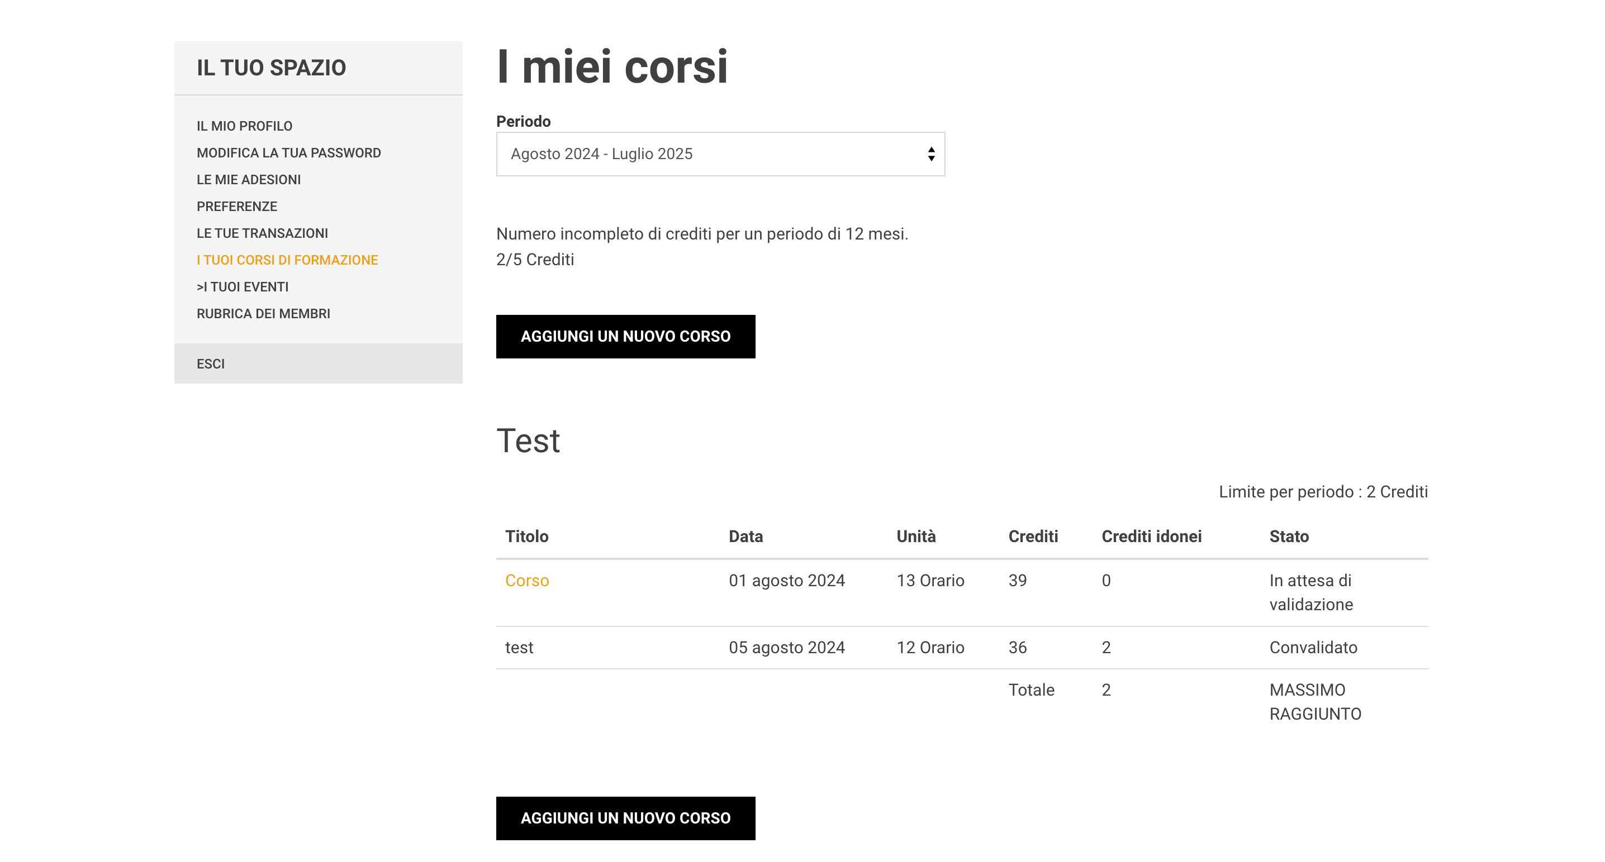Click the Periodo dropdown arrow icon
The image size is (1605, 862).
(x=931, y=154)
